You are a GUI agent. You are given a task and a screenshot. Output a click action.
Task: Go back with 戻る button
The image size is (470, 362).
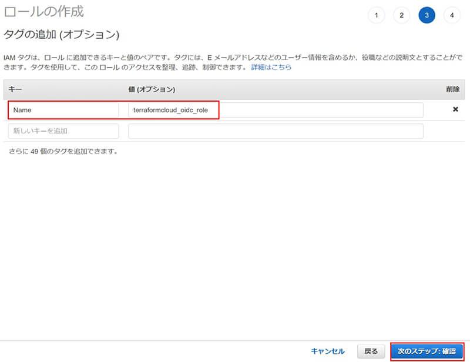pyautogui.click(x=371, y=351)
